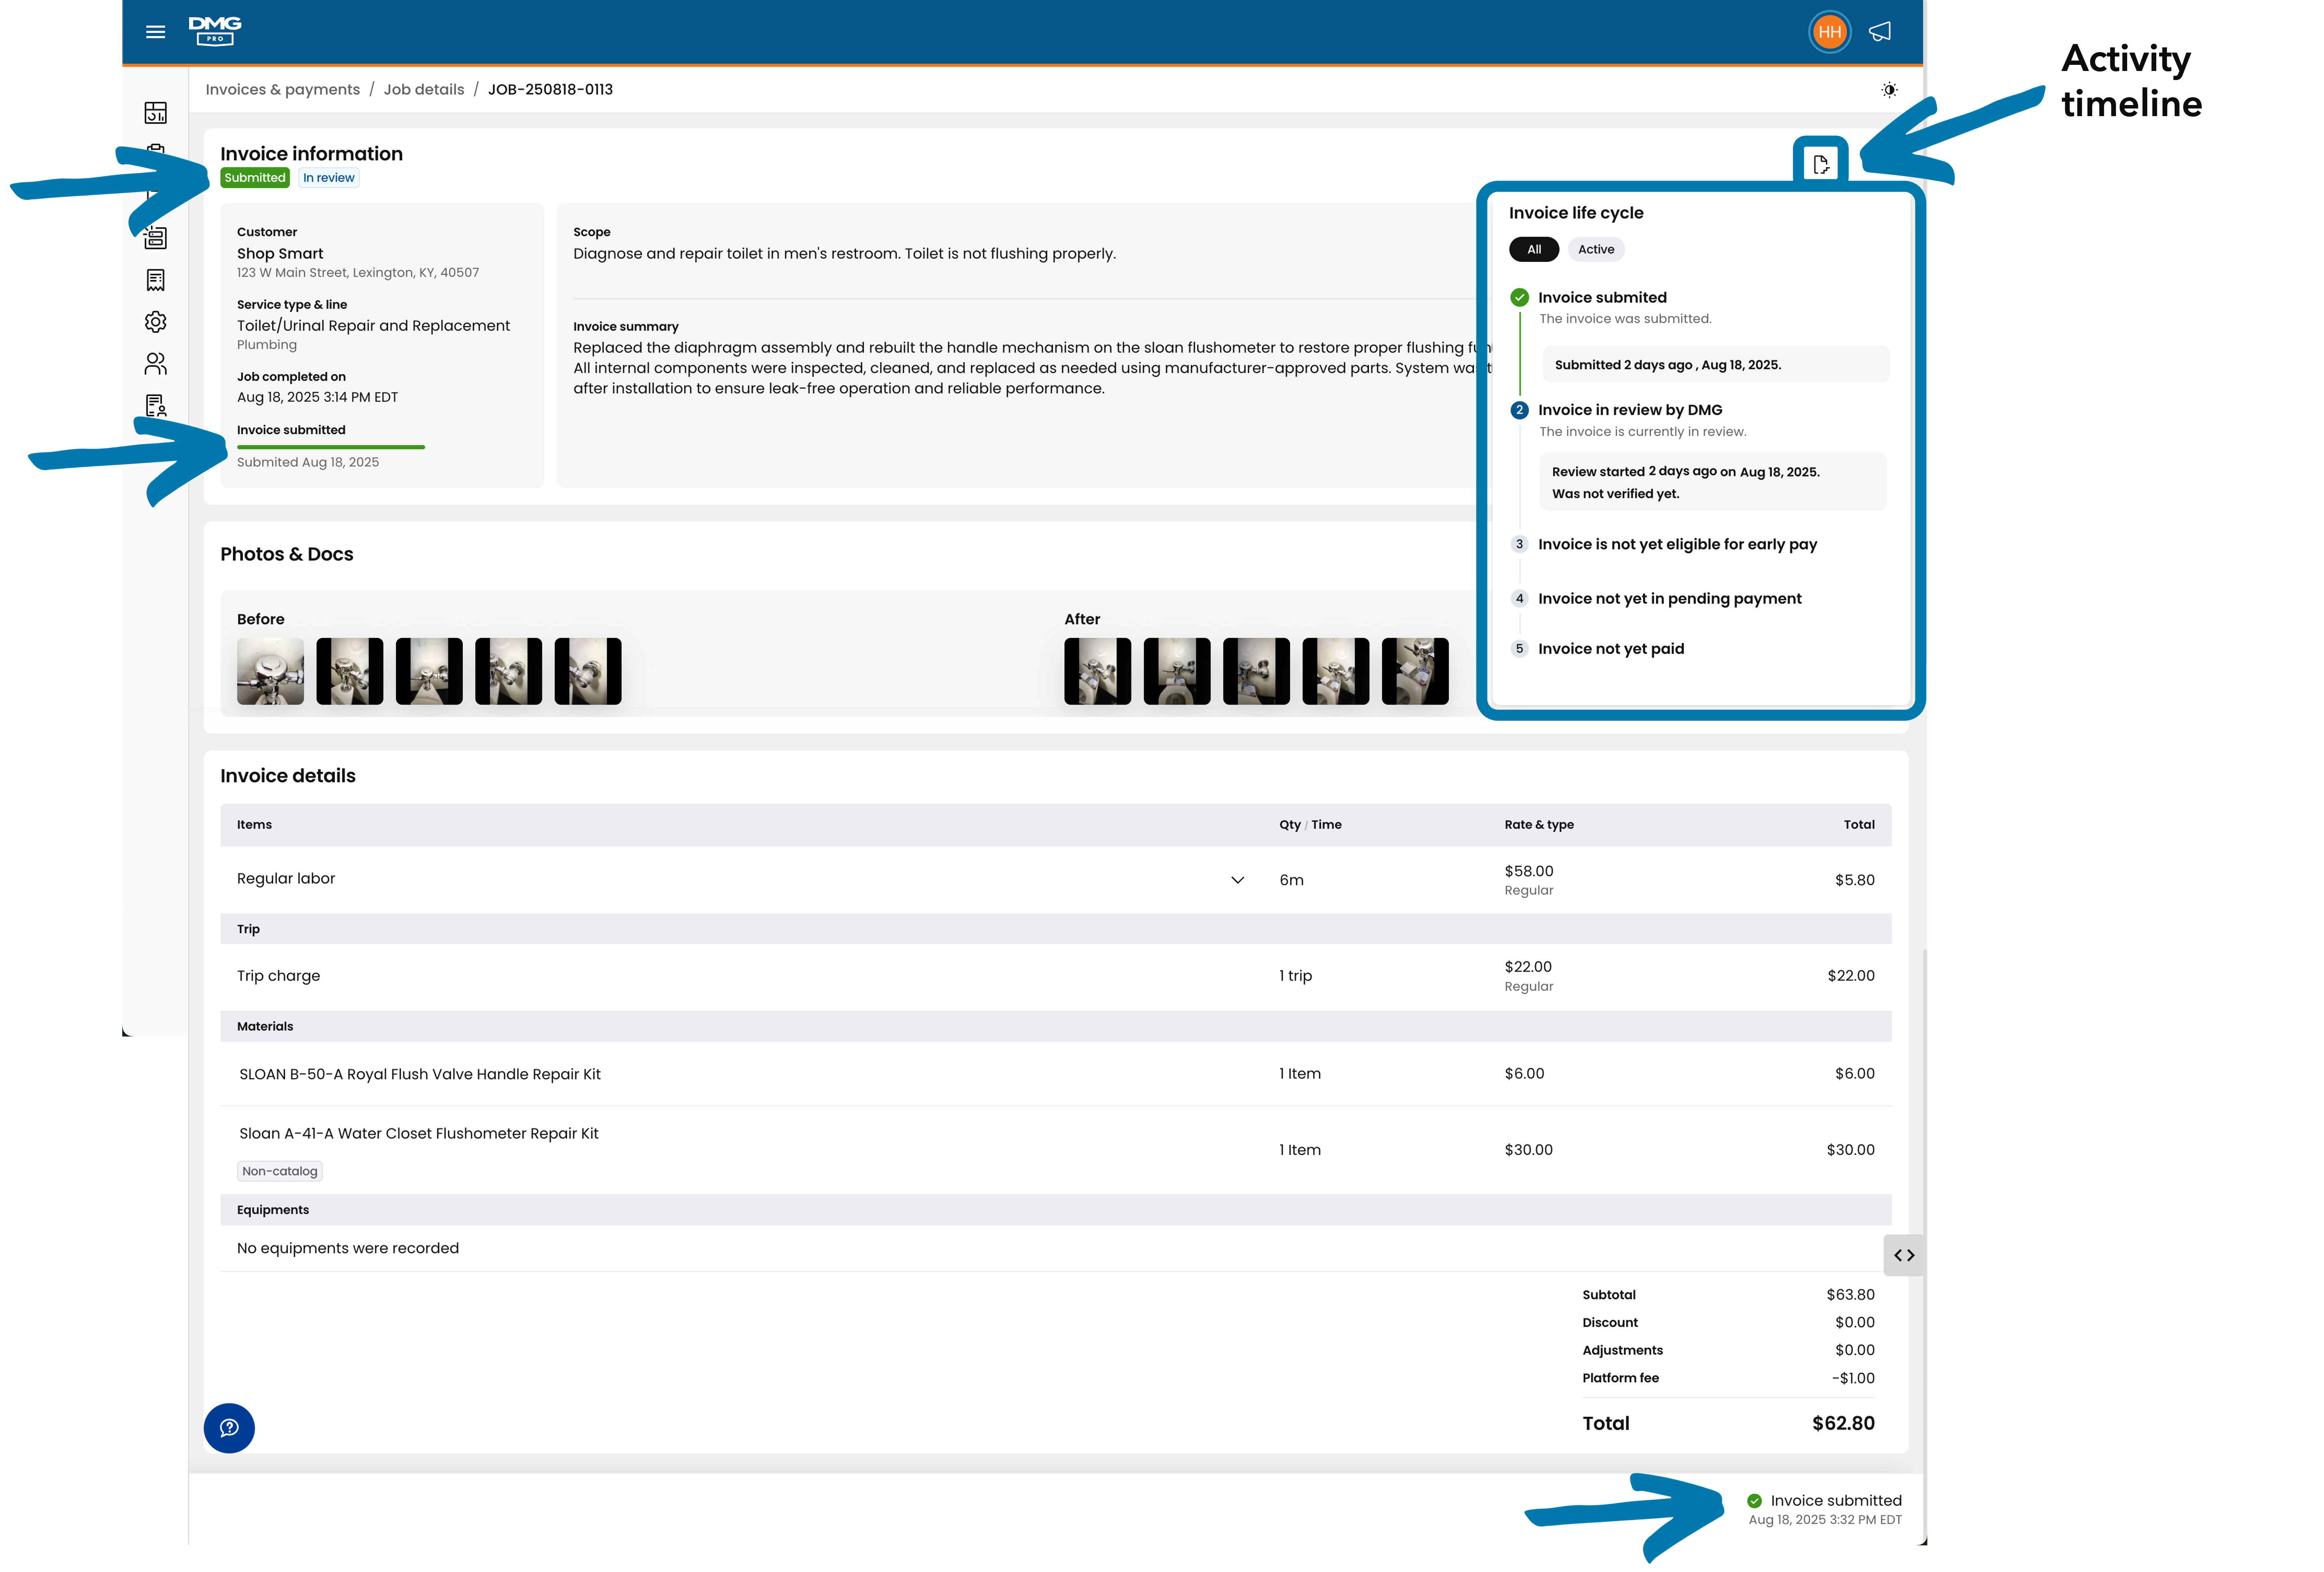Open the invoice activity timeline icon

click(x=1820, y=164)
